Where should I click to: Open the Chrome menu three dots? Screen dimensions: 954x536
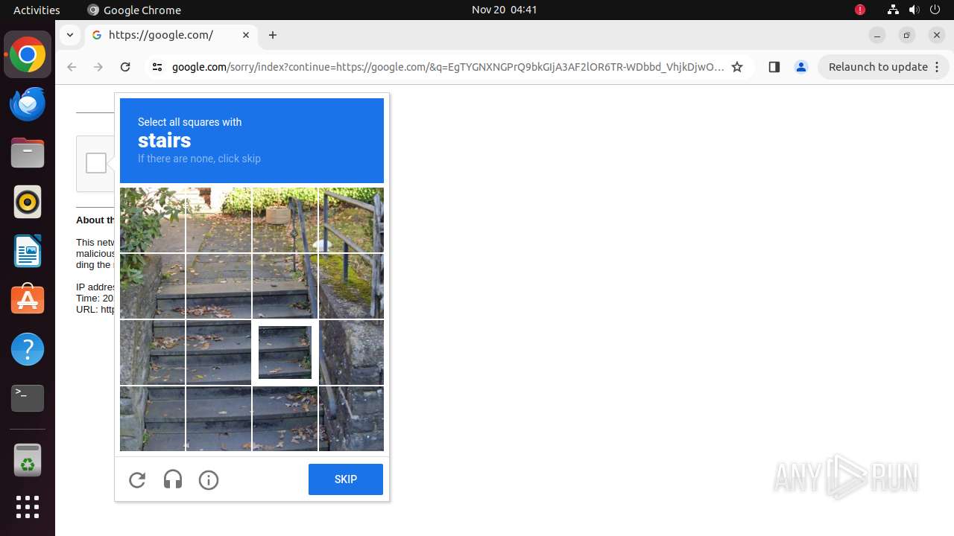tap(938, 67)
